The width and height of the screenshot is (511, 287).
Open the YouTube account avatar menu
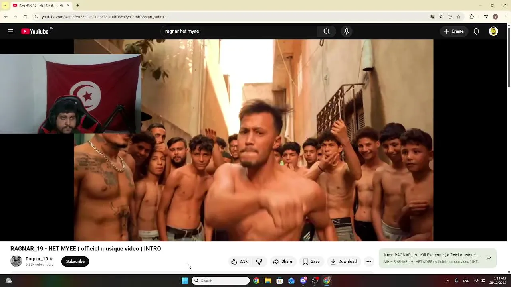pyautogui.click(x=493, y=31)
